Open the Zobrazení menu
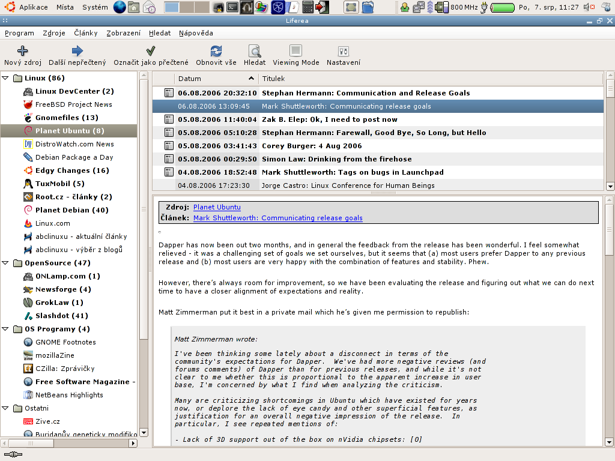 123,33
